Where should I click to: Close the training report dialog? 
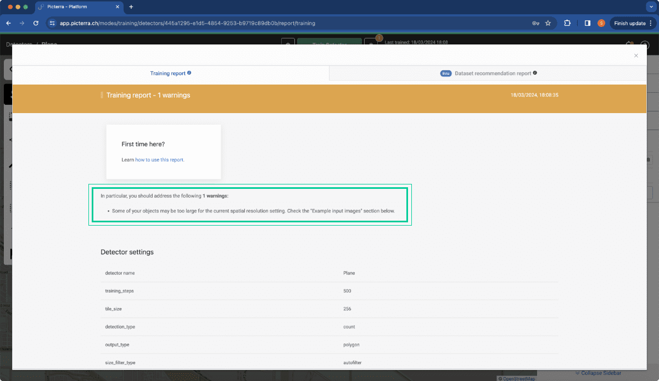coord(636,55)
